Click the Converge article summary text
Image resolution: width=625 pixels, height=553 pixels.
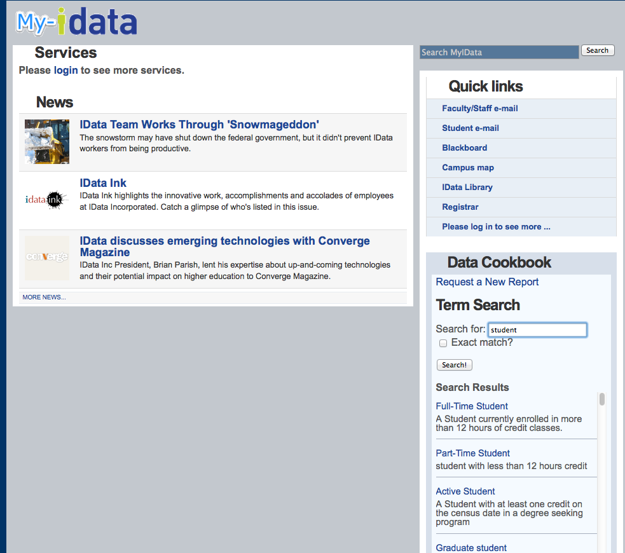pos(235,271)
